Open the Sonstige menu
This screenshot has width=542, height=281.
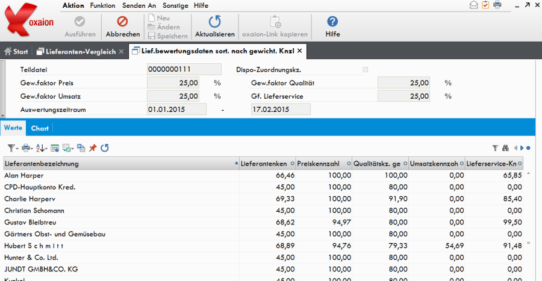pyautogui.click(x=176, y=5)
